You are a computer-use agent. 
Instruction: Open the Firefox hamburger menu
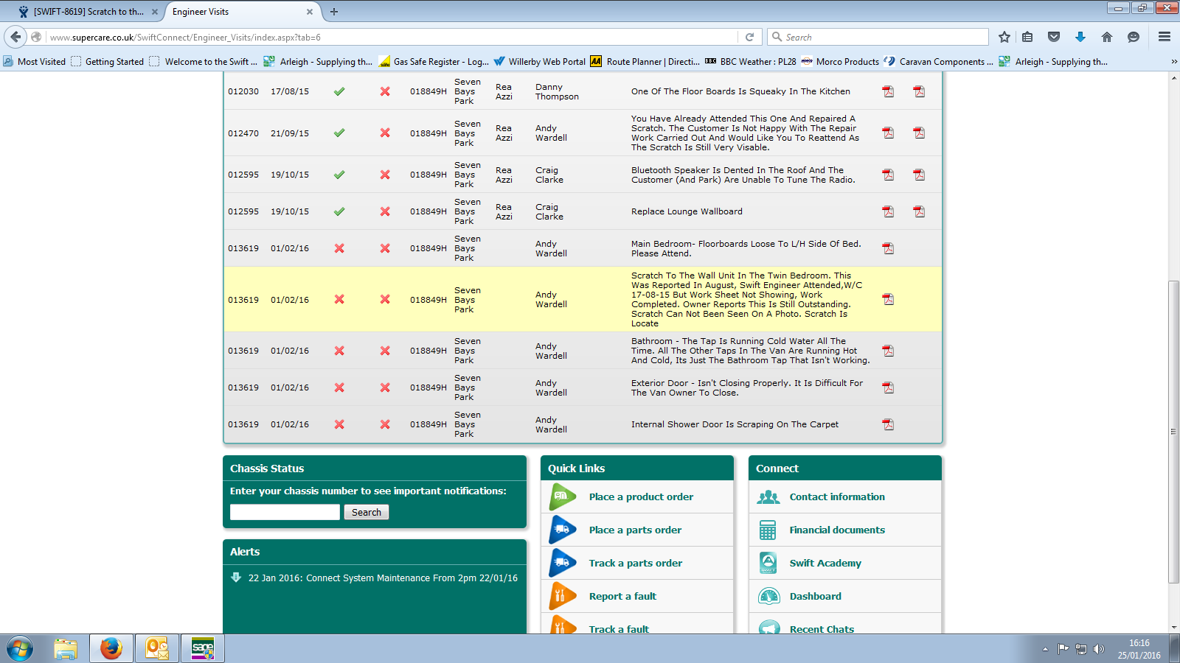[x=1165, y=37]
